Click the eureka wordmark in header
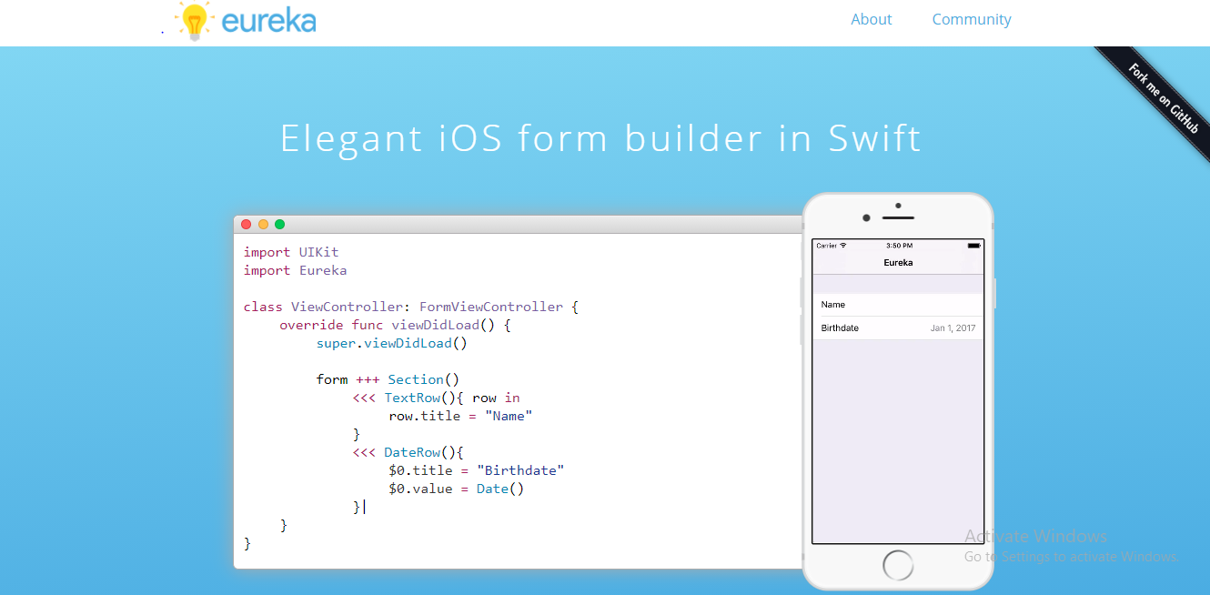 click(268, 20)
